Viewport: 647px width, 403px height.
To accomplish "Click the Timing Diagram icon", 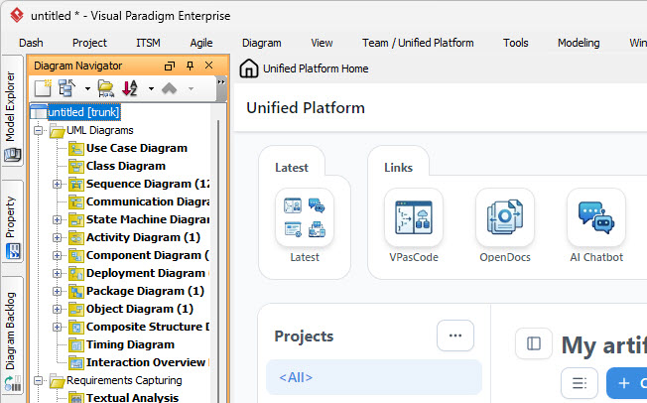I will click(76, 344).
